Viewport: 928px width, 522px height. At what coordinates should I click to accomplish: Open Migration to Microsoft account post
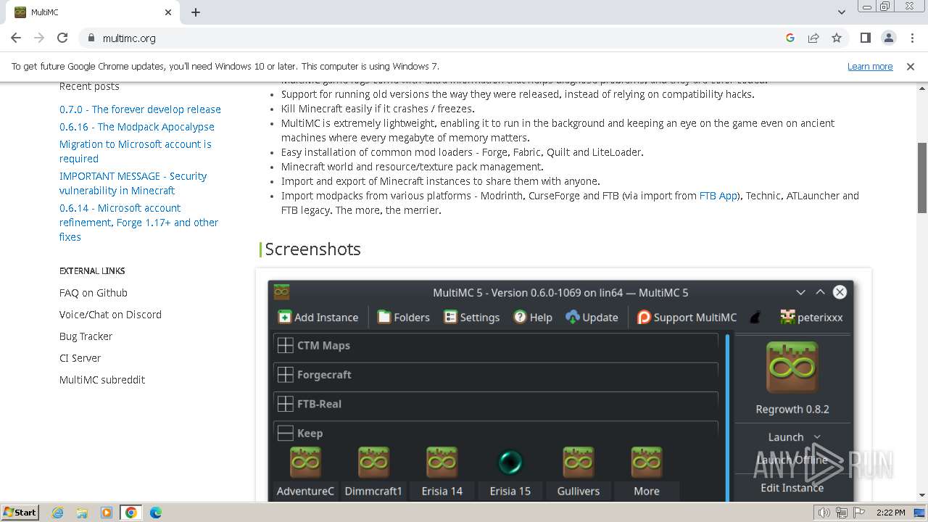coord(136,152)
